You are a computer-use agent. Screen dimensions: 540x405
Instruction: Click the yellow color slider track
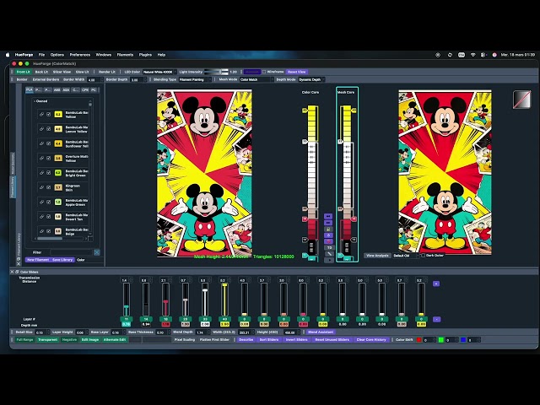click(x=224, y=300)
